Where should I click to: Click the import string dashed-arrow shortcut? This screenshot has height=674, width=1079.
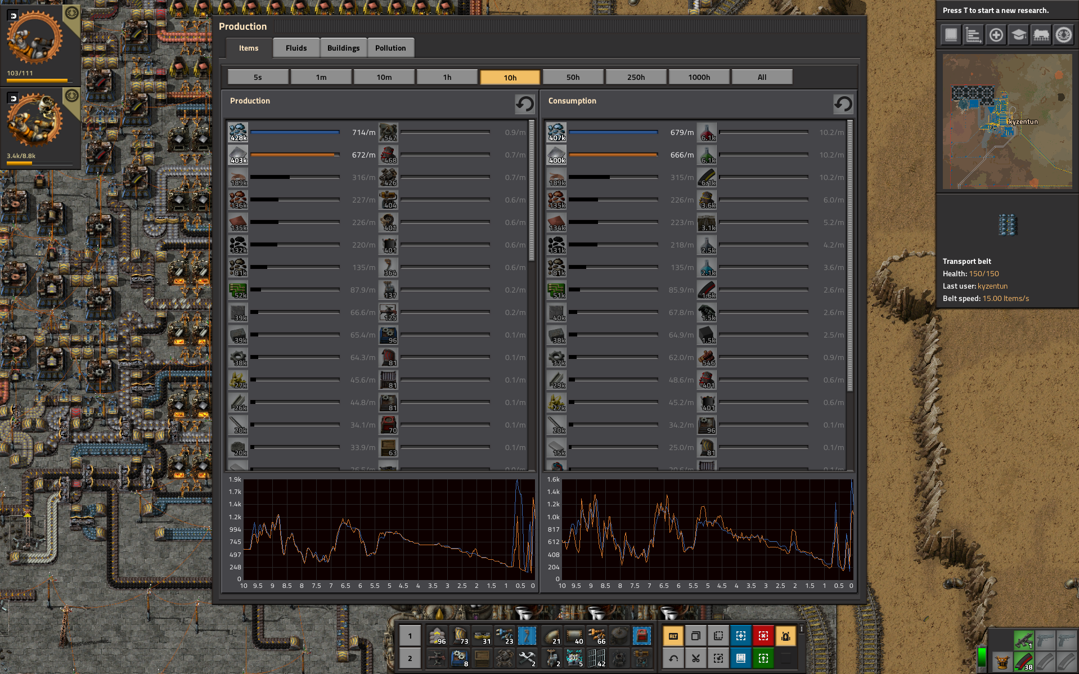(718, 658)
